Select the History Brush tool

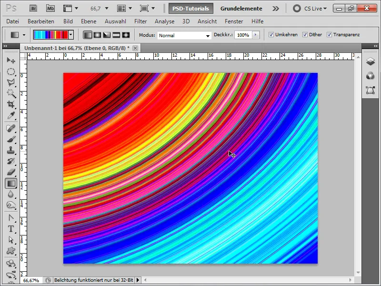[10, 161]
